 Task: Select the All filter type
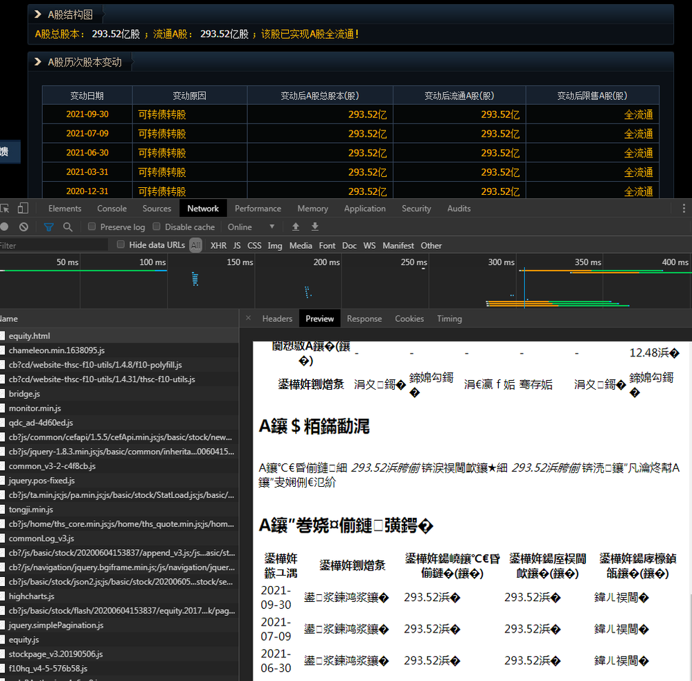(x=195, y=245)
